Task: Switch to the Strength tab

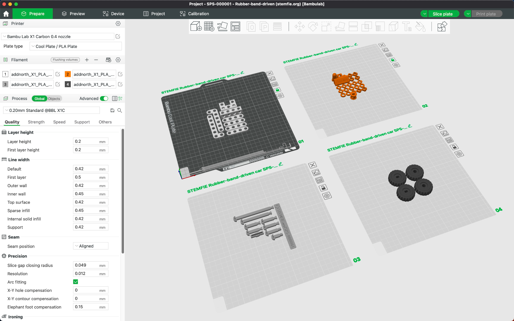Action: click(36, 122)
